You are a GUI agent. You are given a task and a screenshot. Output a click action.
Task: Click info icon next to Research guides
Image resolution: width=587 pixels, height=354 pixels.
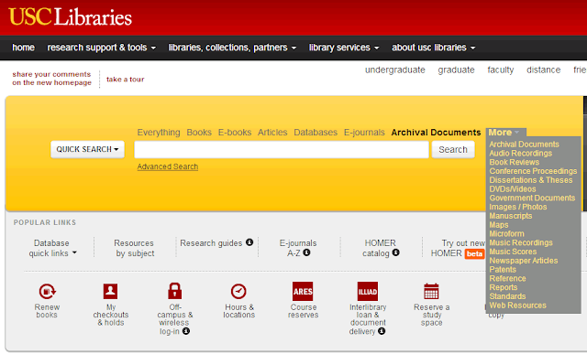coord(249,242)
